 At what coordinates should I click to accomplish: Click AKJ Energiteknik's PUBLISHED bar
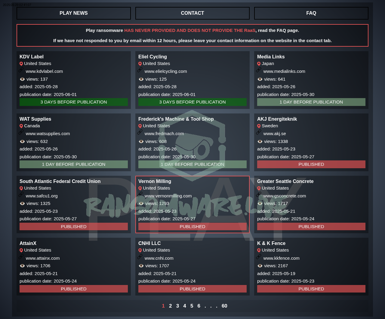point(311,164)
